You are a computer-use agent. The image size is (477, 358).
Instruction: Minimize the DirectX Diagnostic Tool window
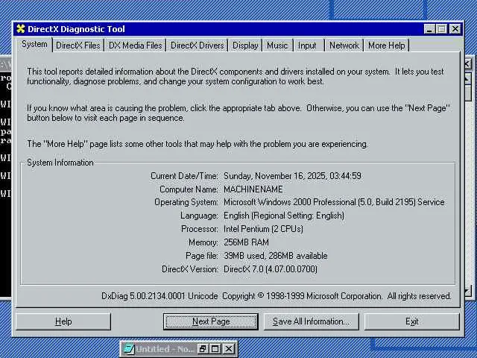[x=429, y=29]
